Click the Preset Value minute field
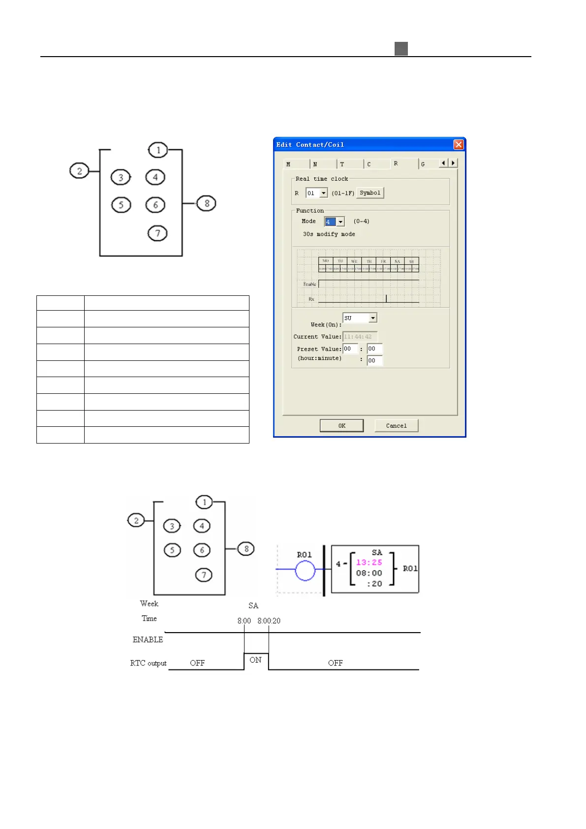The height and width of the screenshot is (829, 586). coord(375,349)
